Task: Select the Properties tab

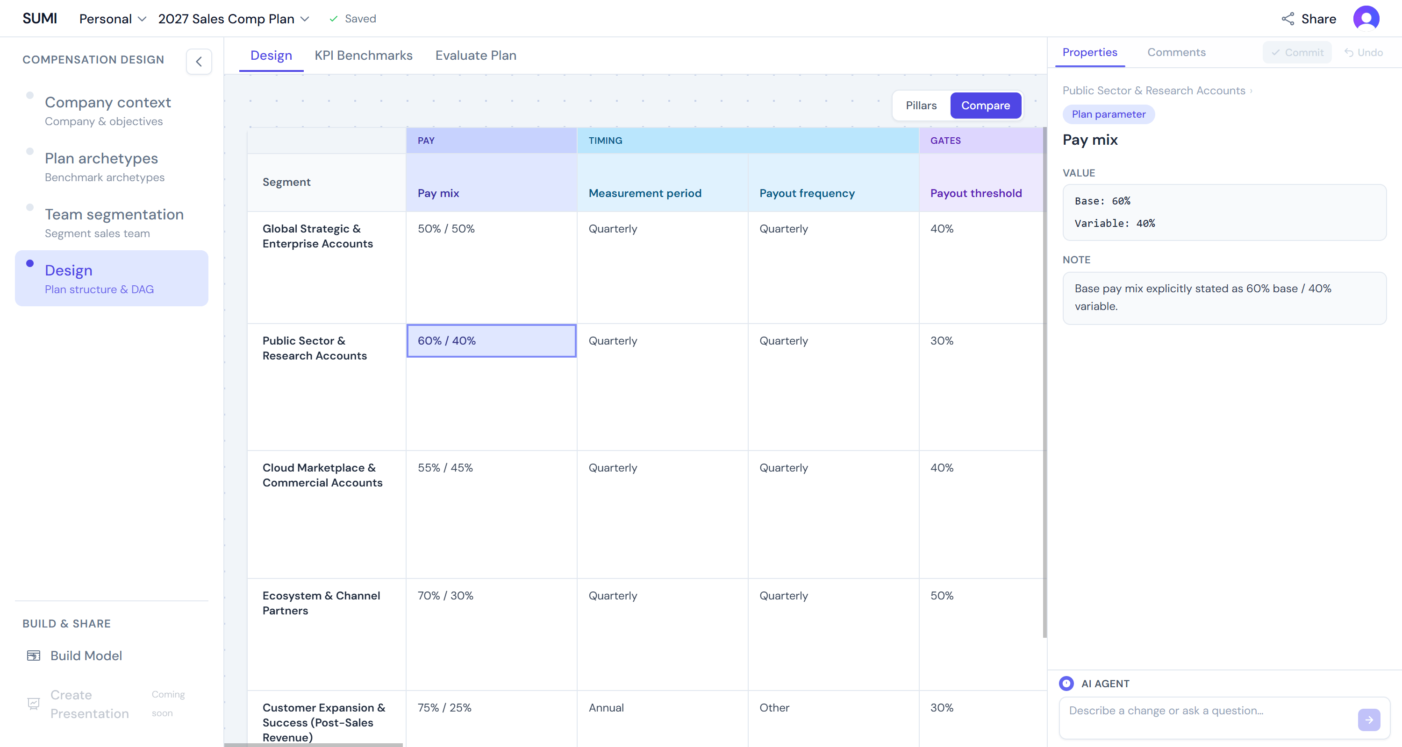Action: coord(1090,52)
